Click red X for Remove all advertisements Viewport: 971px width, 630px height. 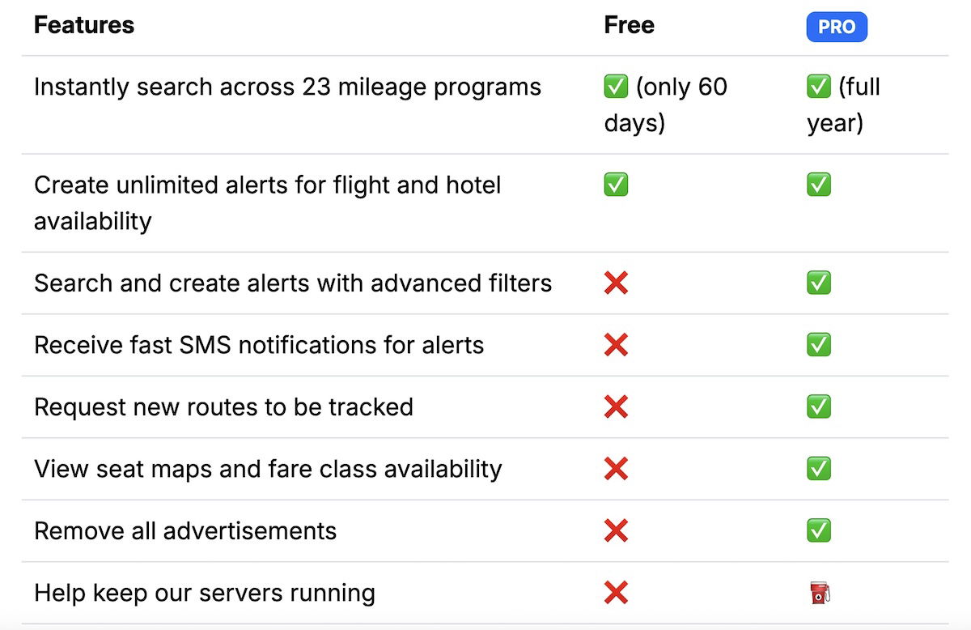tap(616, 531)
